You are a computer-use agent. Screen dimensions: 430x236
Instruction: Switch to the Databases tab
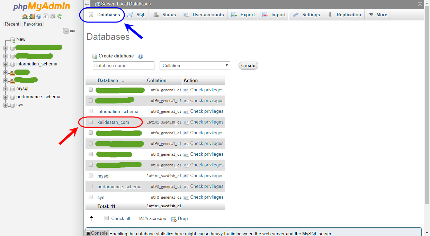[104, 15]
